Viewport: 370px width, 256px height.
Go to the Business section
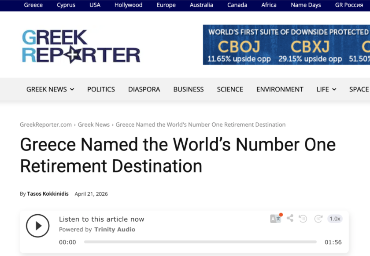click(189, 89)
